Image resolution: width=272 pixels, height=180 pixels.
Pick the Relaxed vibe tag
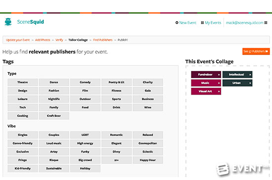[148, 135]
